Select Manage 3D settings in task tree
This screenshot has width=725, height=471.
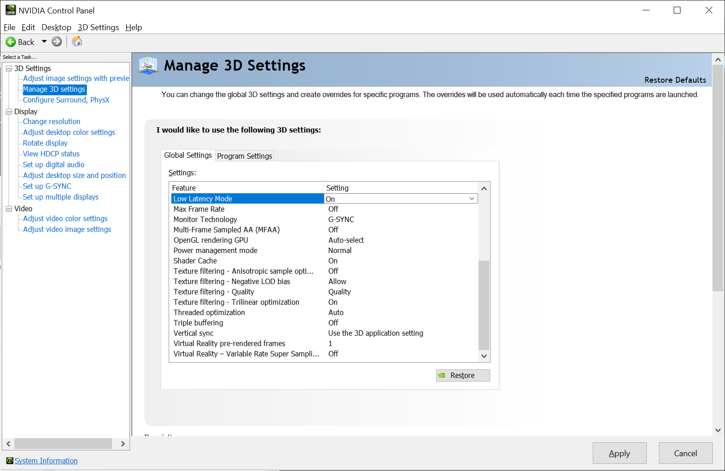(54, 89)
